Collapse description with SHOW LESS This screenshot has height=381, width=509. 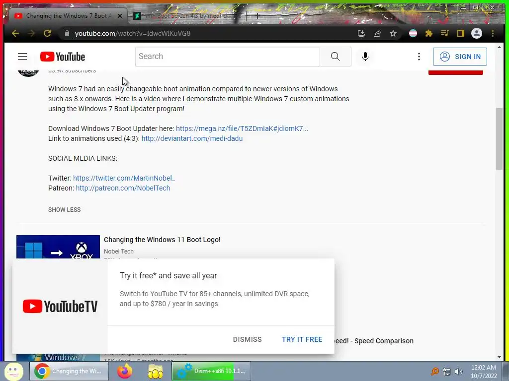pos(64,210)
